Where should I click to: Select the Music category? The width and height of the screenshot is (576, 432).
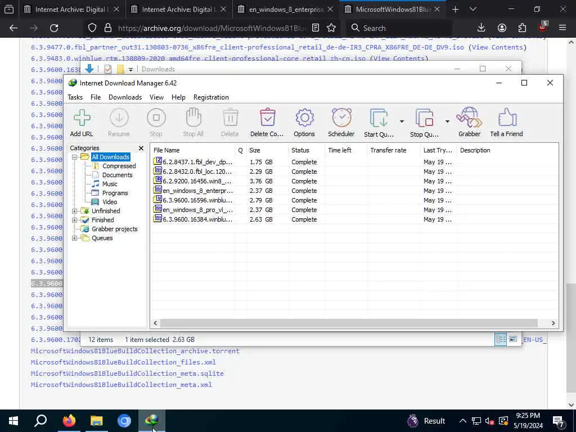pos(110,184)
